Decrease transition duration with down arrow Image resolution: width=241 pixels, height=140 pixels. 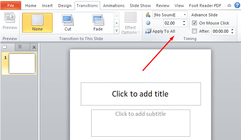point(184,25)
